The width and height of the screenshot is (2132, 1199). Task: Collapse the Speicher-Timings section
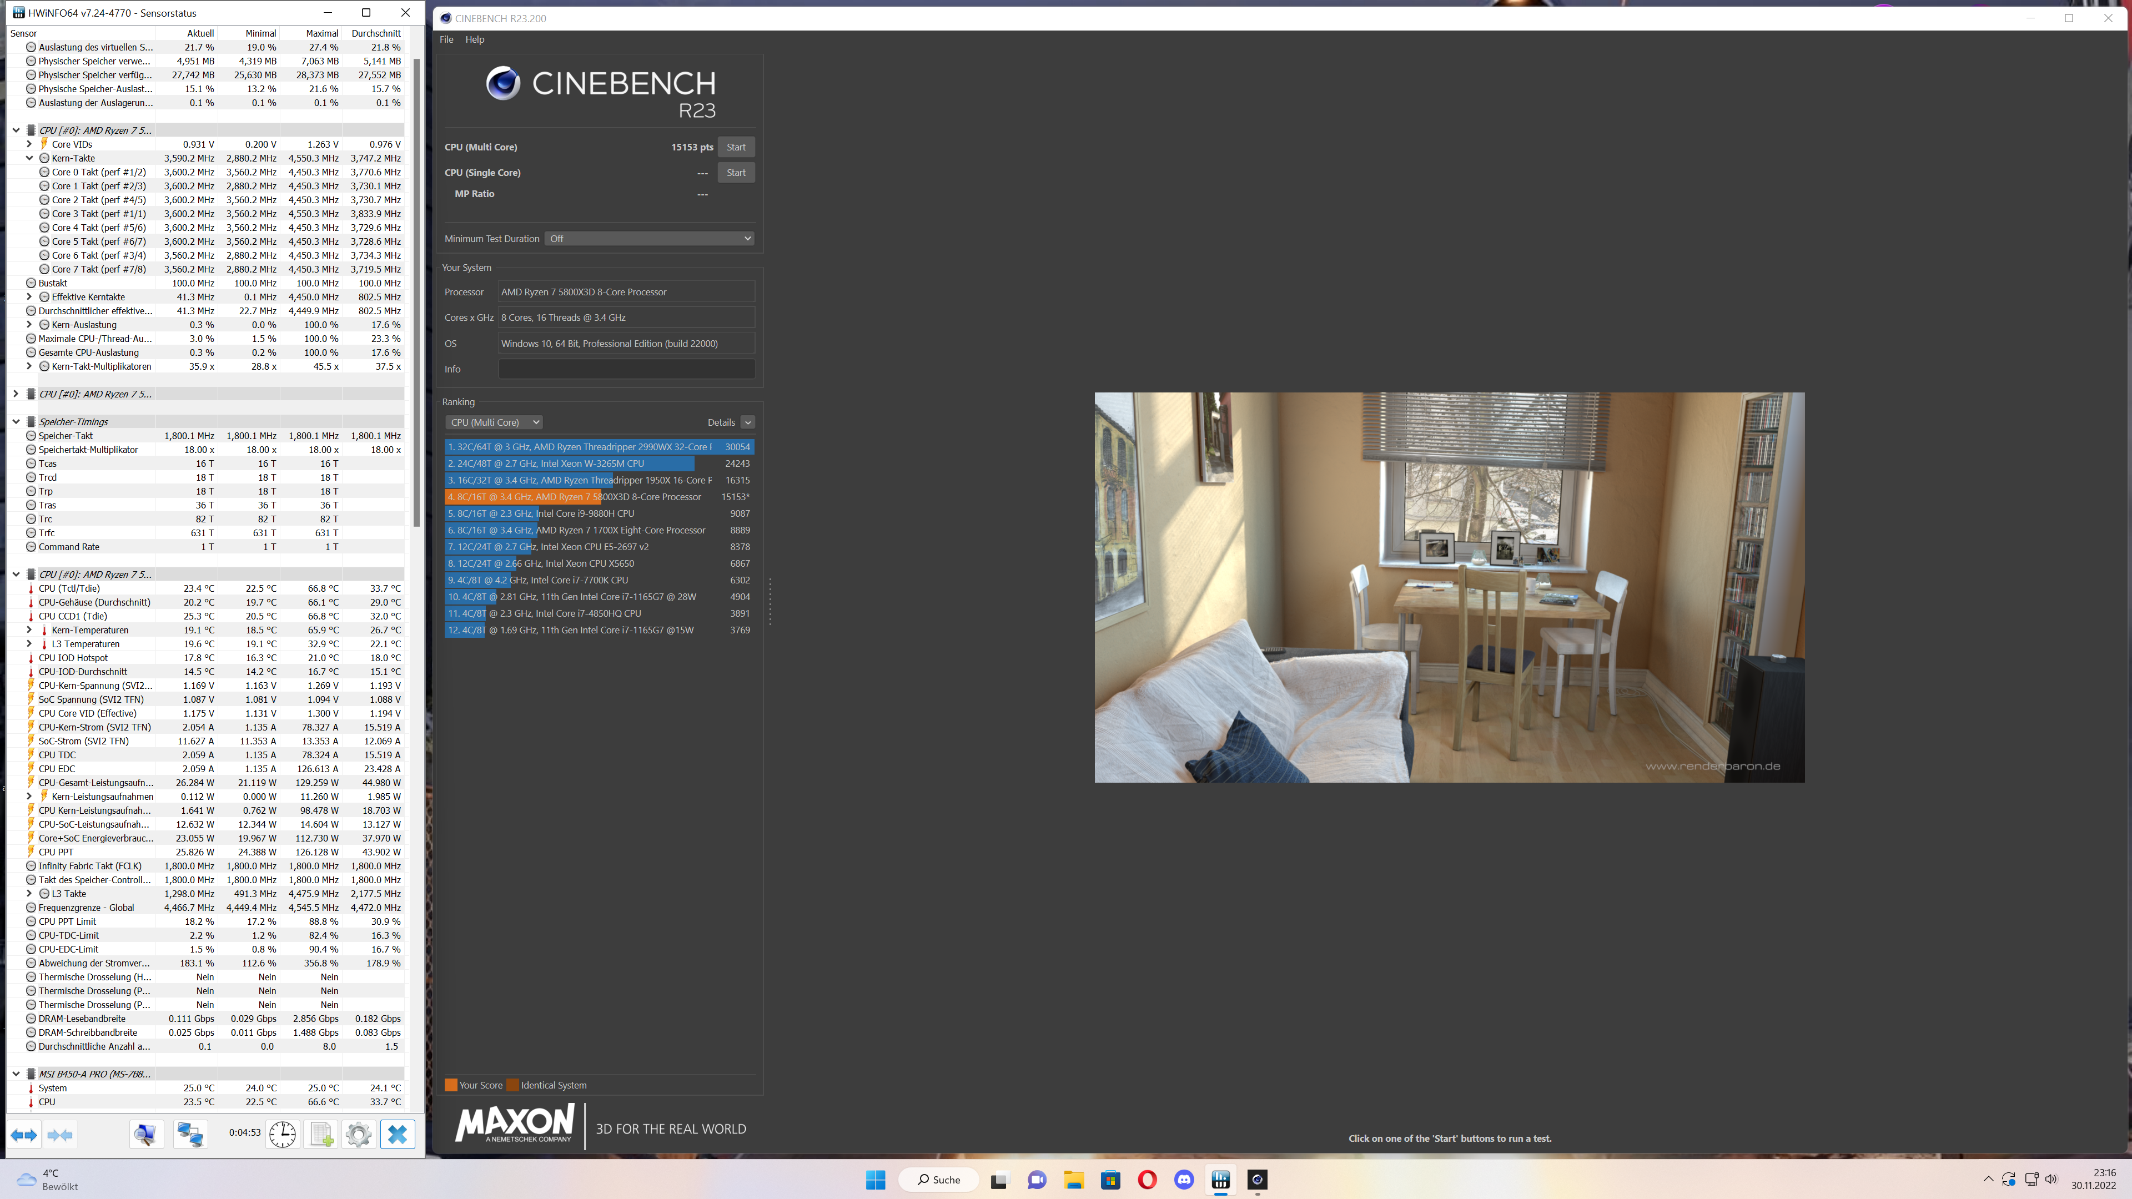[16, 421]
